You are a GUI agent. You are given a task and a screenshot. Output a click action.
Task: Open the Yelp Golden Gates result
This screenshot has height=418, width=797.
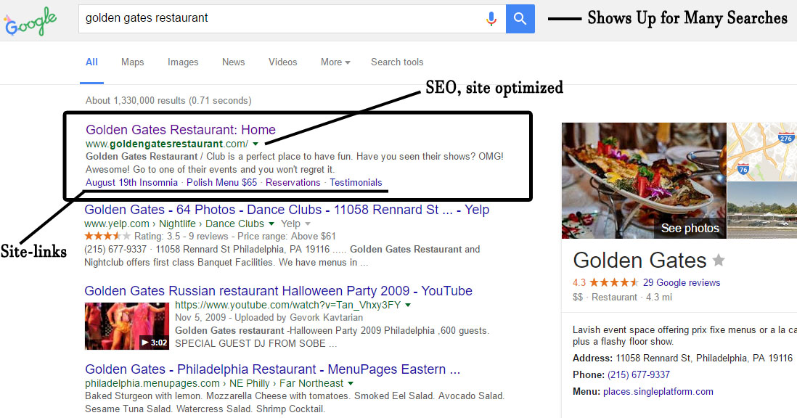[287, 210]
